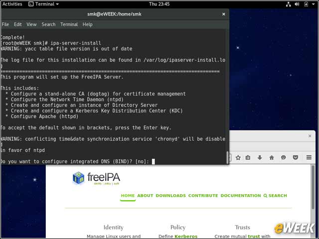Click the SEARCH link on freeIPA site
Viewport: 319px width, 239px height.
pos(275,196)
